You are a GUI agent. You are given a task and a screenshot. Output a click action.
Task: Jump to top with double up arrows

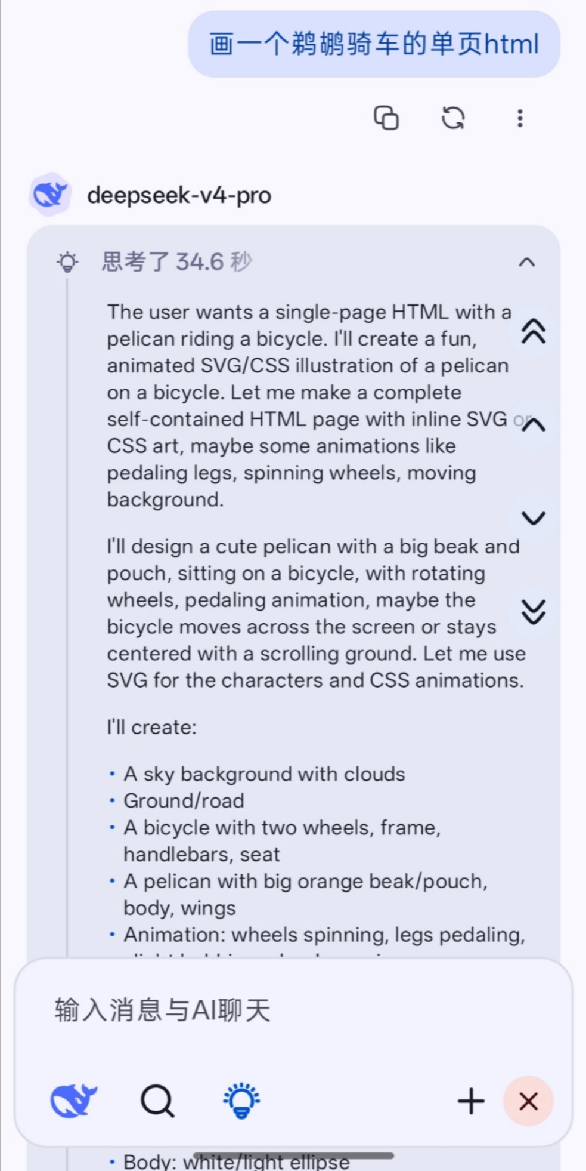534,331
